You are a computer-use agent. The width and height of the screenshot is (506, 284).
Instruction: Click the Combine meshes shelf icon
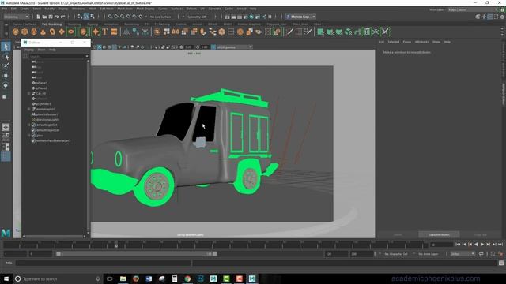tap(157, 32)
